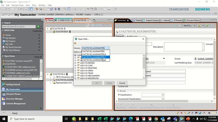
Task: Click the owner link KUMAR, SANDEEP
Action: tap(205, 59)
